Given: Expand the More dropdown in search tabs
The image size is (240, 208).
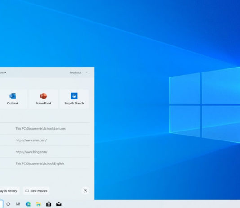Looking at the screenshot, I should pos(3,72).
